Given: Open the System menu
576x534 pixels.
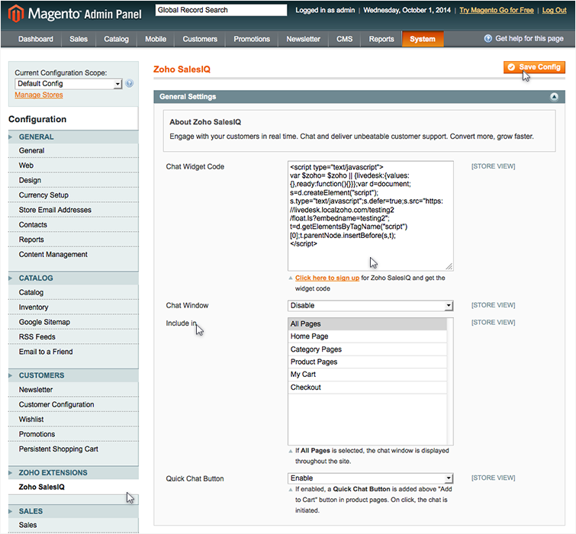Looking at the screenshot, I should click(x=423, y=39).
